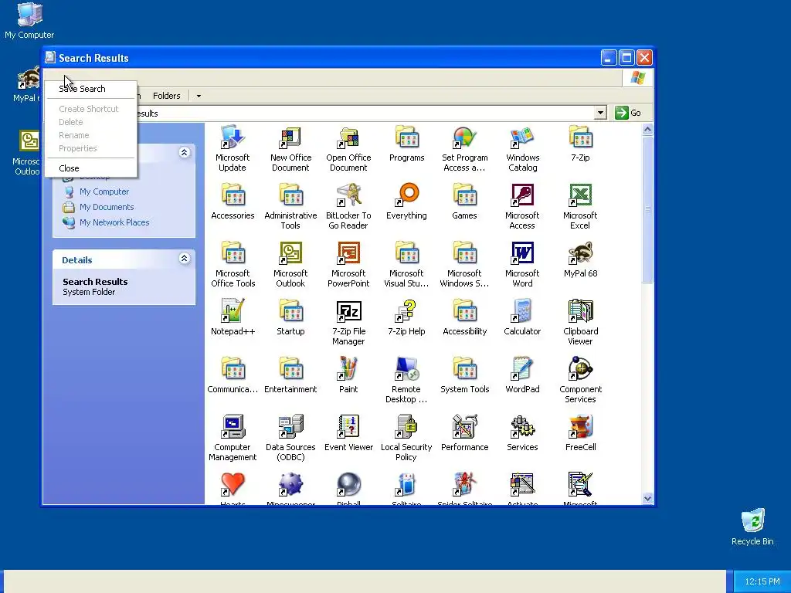Image resolution: width=791 pixels, height=593 pixels.
Task: Select the Microsoft Office Tools folder
Action: point(233,265)
